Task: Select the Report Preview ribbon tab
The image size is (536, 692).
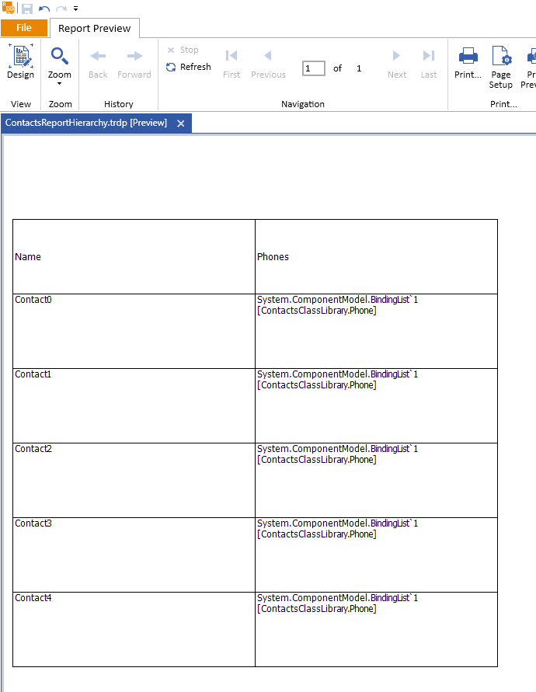Action: (95, 28)
